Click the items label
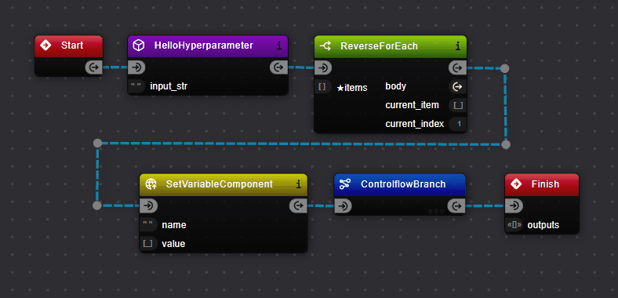 pyautogui.click(x=352, y=88)
